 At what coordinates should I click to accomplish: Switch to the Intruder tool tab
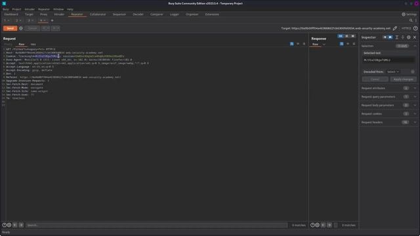59,14
